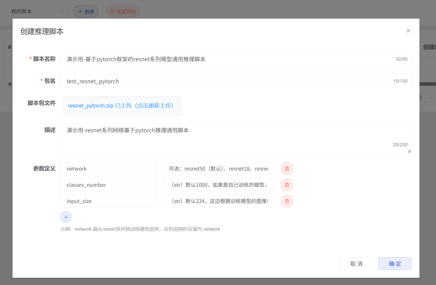Delete the classes_number parameter row

coord(287,185)
